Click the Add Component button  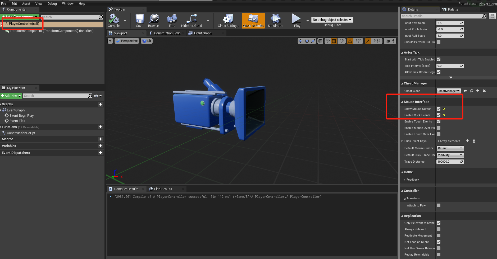(20, 16)
